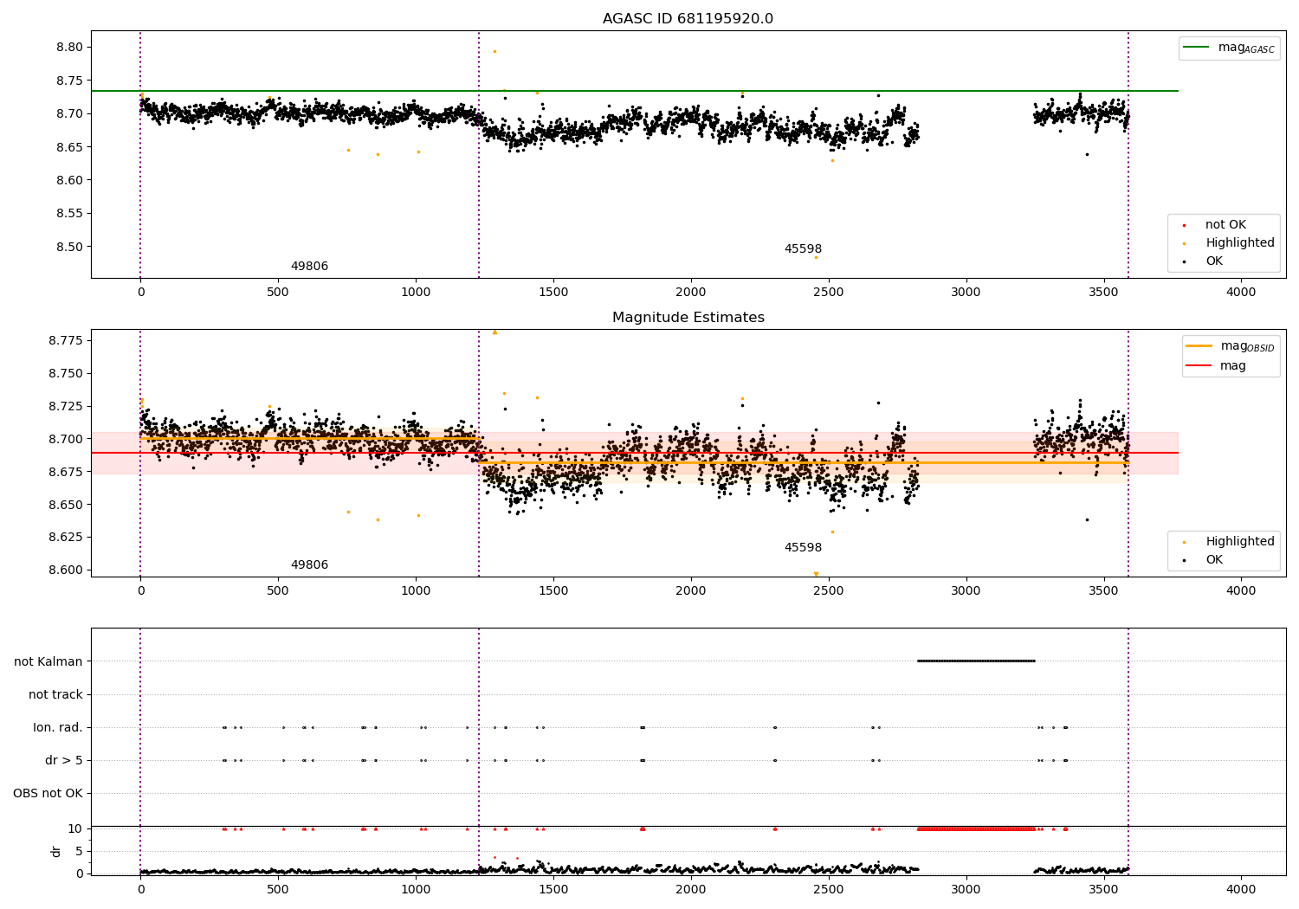Click the "8.600" y-axis tick label

(x=66, y=570)
